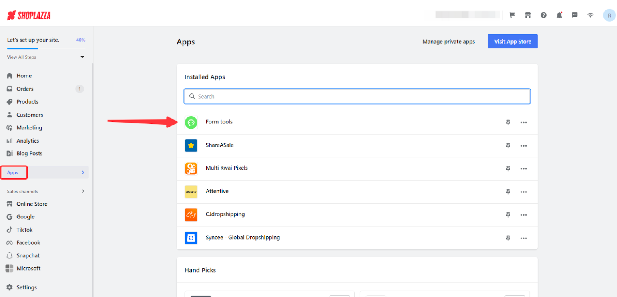Go to Orders in sidebar
Viewport: 617px width, 297px height.
25,89
